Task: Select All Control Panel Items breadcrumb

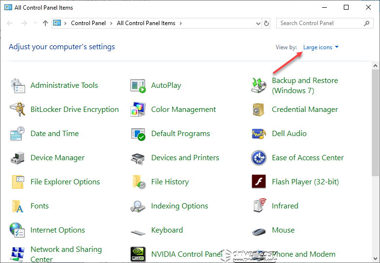Action: point(146,23)
